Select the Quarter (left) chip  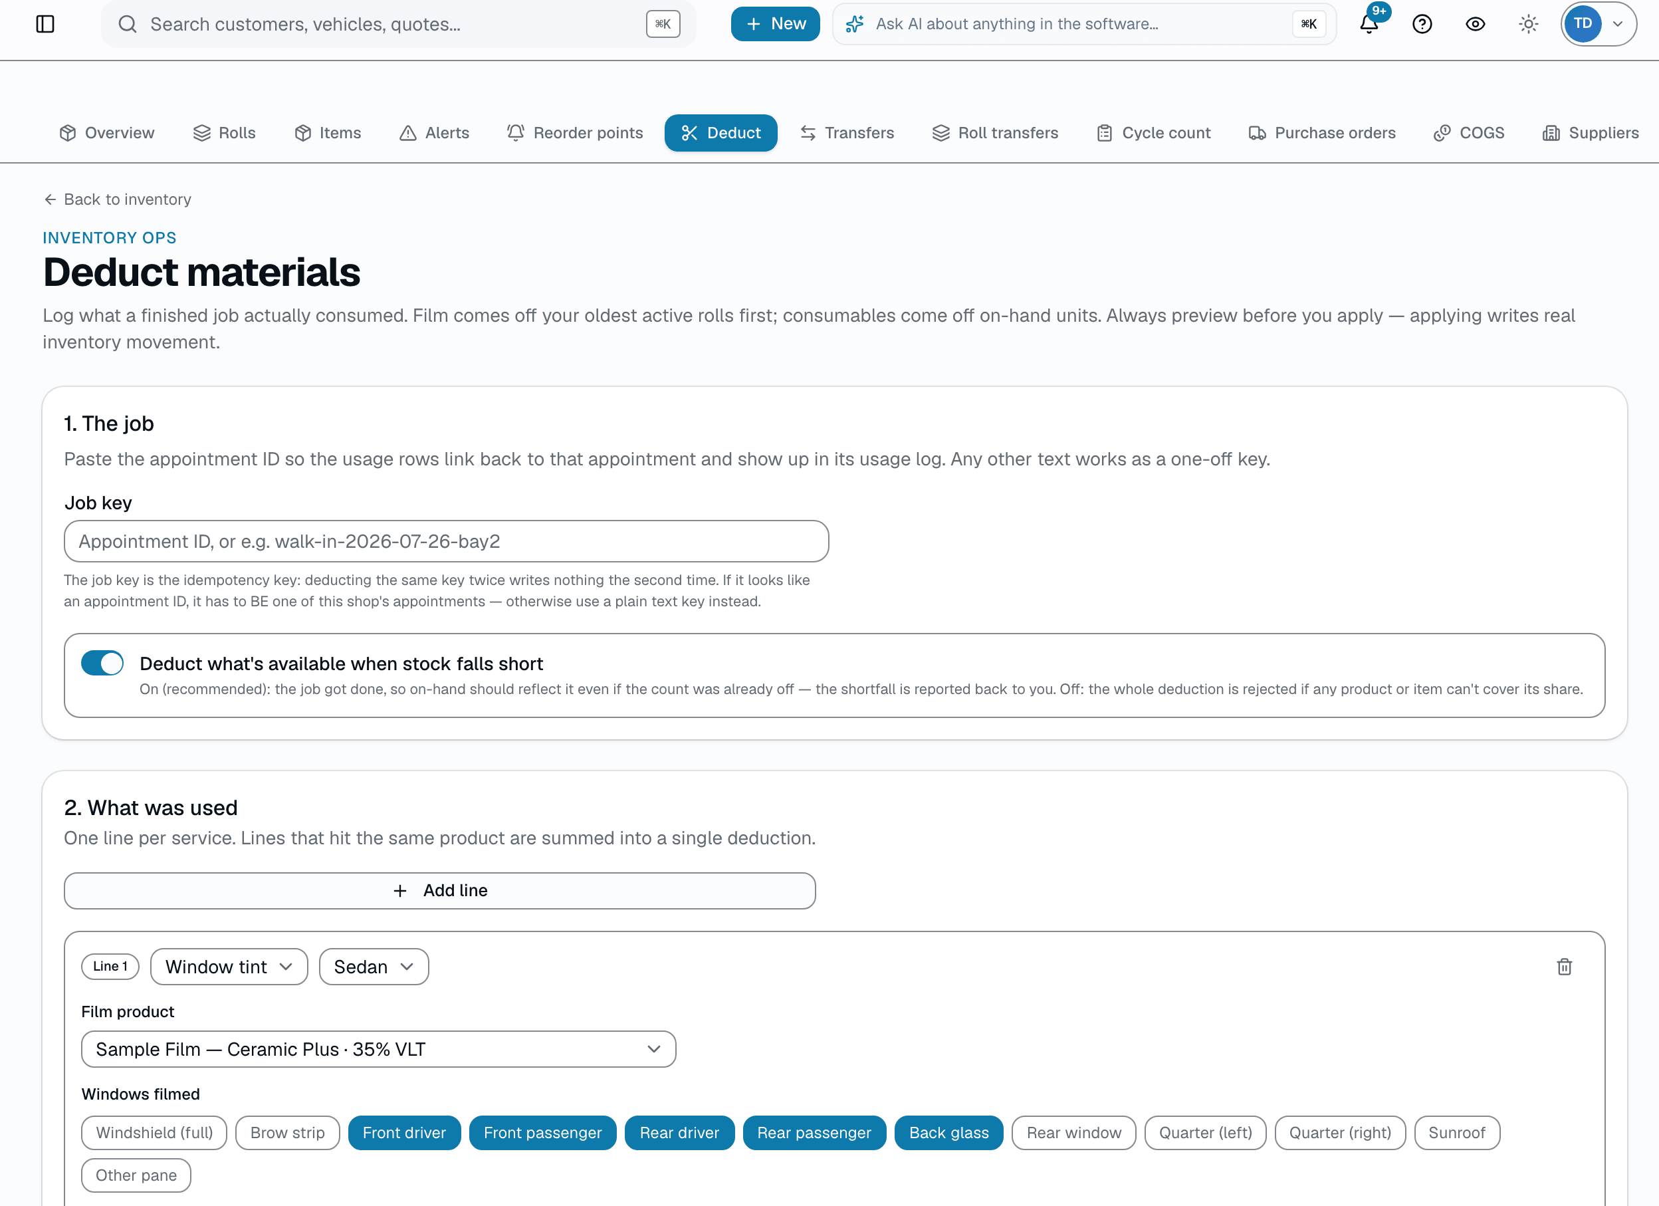tap(1205, 1132)
